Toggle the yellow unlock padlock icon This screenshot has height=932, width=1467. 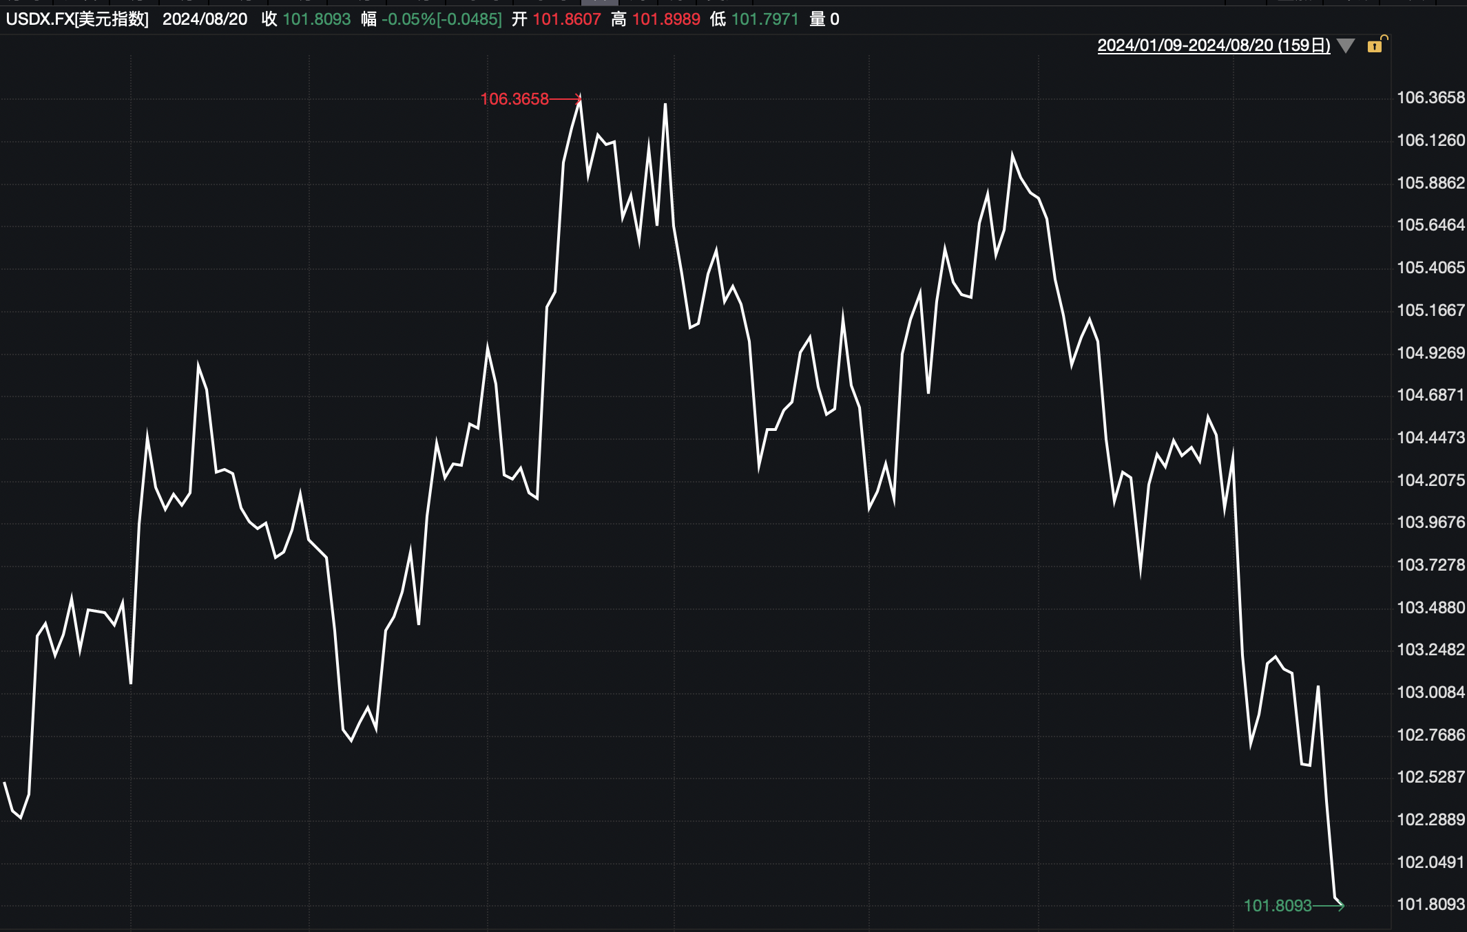(1375, 45)
